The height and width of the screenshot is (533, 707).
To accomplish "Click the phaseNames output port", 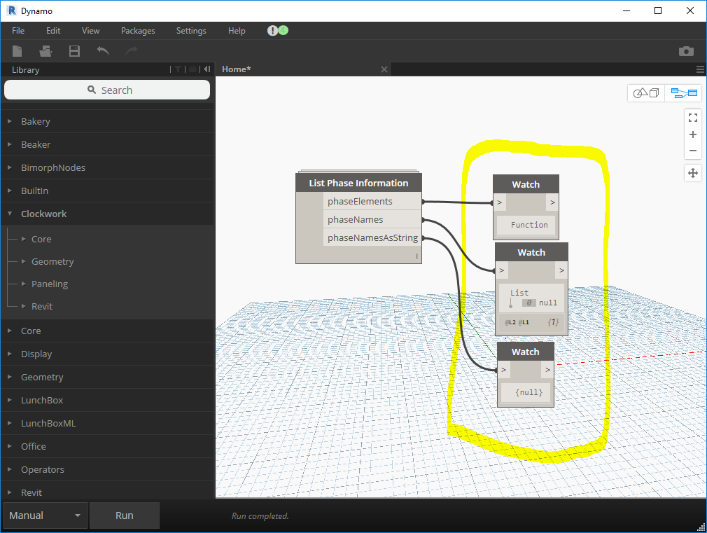I will (x=372, y=219).
